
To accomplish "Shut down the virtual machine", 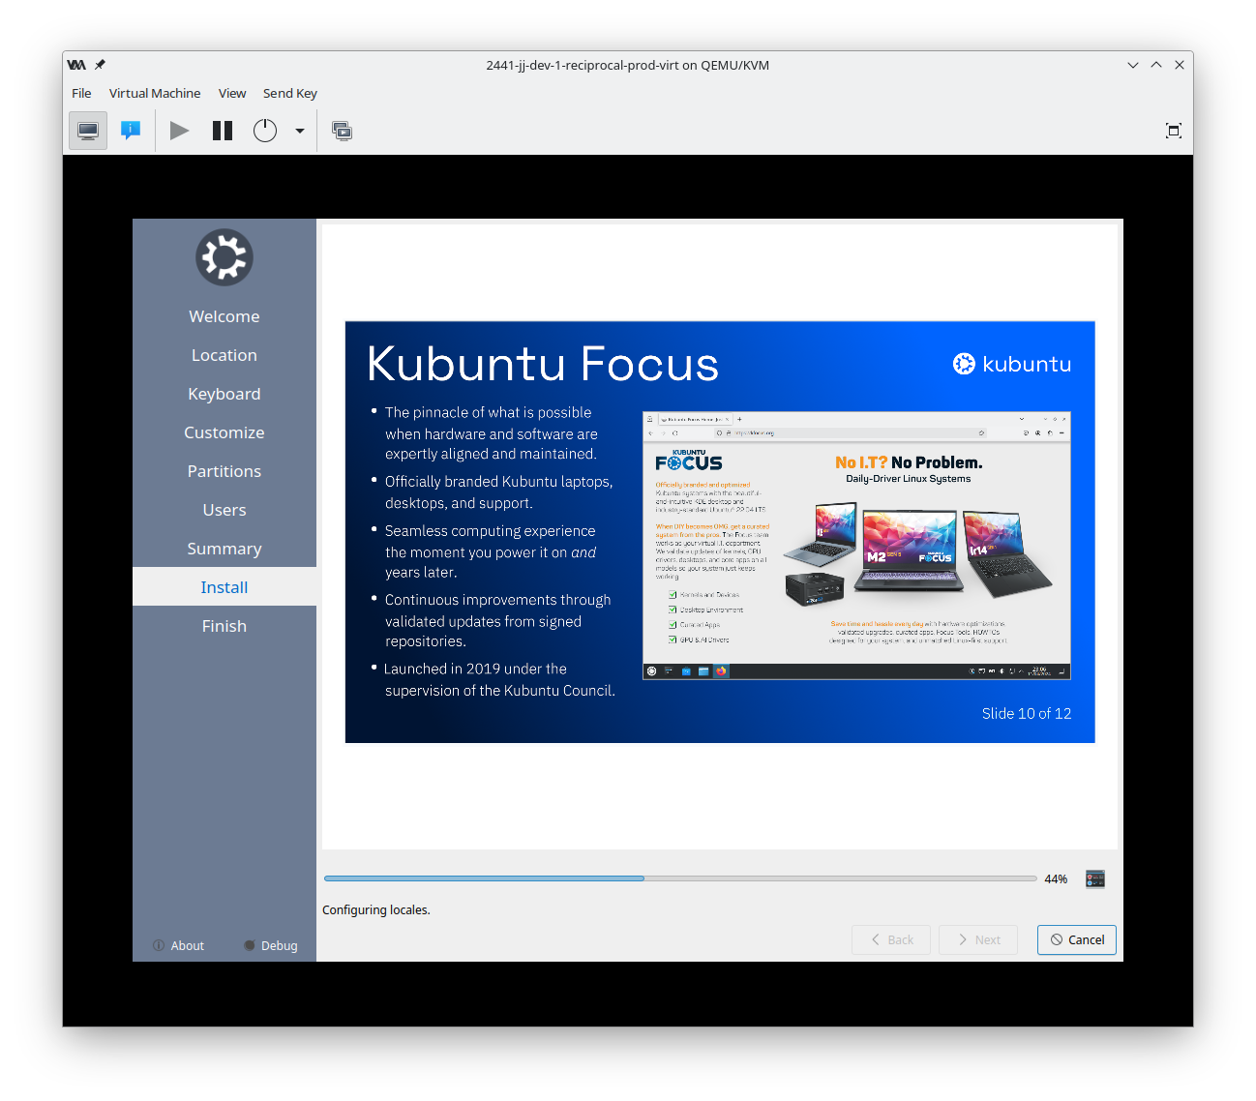I will (265, 131).
